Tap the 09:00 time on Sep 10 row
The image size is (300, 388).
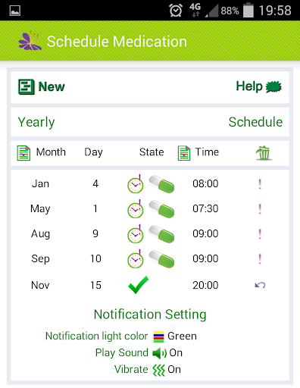(x=205, y=258)
